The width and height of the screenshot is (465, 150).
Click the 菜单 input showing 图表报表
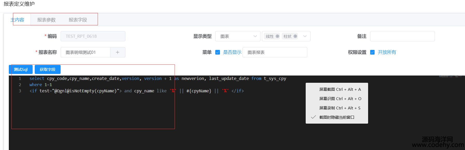[x=275, y=52]
